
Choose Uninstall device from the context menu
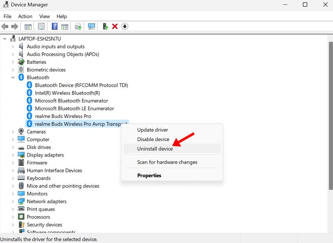(x=155, y=149)
